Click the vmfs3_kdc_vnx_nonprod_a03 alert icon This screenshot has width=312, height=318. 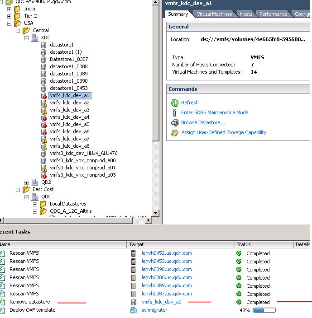click(44, 175)
